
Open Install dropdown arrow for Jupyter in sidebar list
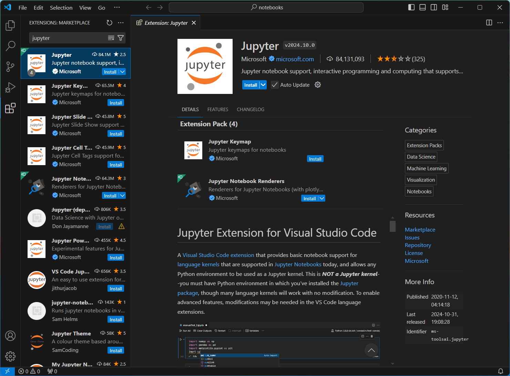pyautogui.click(x=122, y=72)
